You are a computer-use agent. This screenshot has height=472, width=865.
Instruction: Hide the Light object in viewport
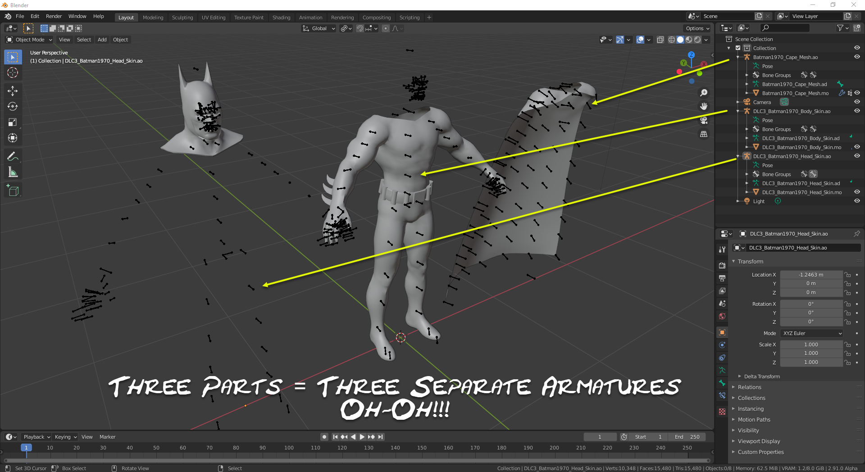857,201
